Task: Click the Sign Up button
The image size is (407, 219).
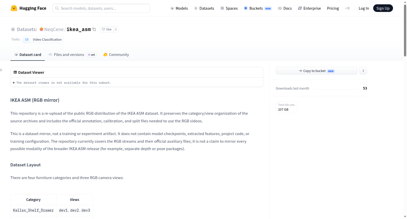Action: [383, 8]
